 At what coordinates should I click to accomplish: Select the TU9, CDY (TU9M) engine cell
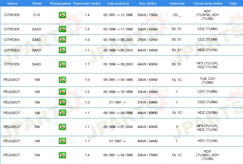pyautogui.click(x=208, y=81)
